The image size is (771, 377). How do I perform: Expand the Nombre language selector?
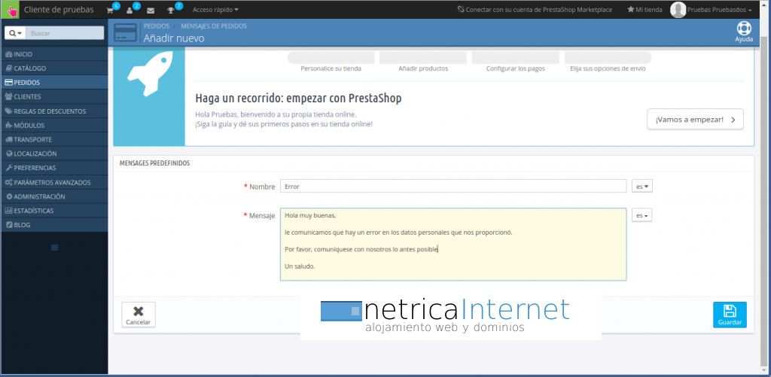click(x=642, y=186)
